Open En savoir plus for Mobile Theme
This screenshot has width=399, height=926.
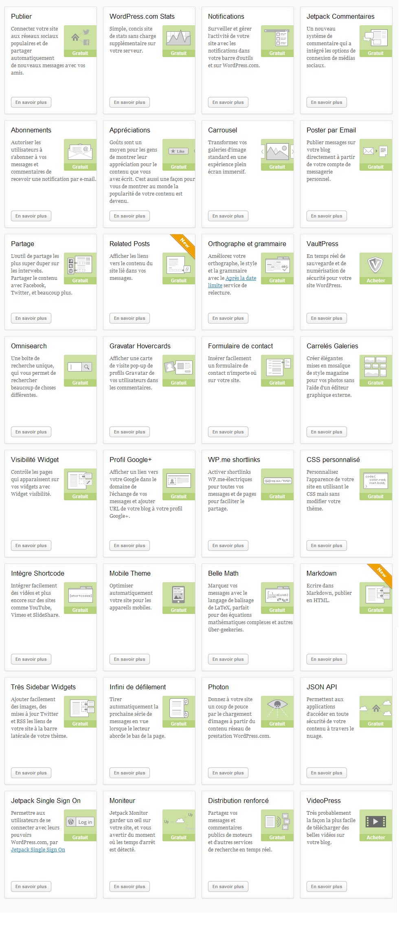coord(129,659)
